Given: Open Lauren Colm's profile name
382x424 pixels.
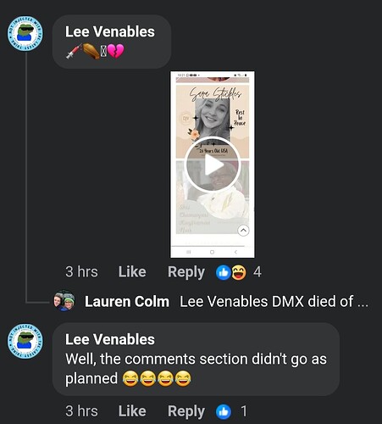Looking at the screenshot, I should tap(127, 302).
